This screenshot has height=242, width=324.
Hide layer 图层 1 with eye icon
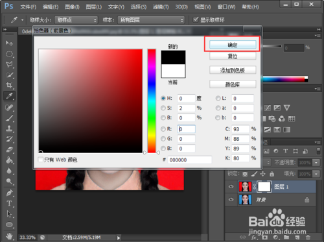[x=231, y=187]
